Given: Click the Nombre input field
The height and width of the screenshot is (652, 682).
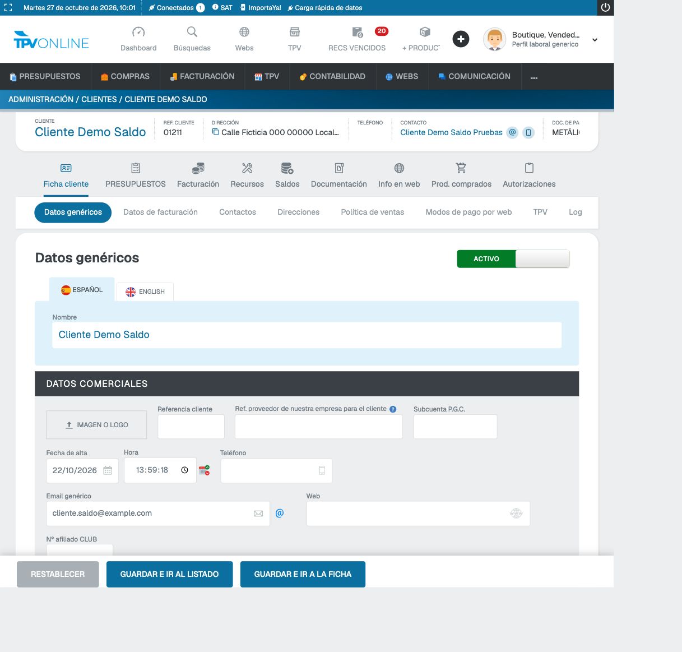Looking at the screenshot, I should click(x=307, y=335).
